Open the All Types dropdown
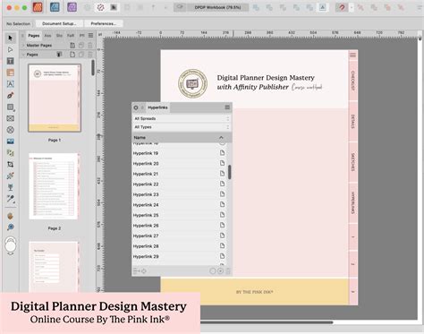This screenshot has width=424, height=334. [x=182, y=127]
